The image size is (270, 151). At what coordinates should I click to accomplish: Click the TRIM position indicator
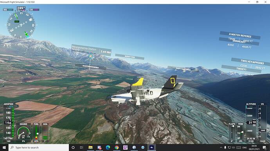point(240,132)
